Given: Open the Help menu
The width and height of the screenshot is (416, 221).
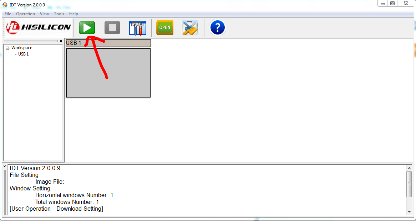Looking at the screenshot, I should pos(73,14).
